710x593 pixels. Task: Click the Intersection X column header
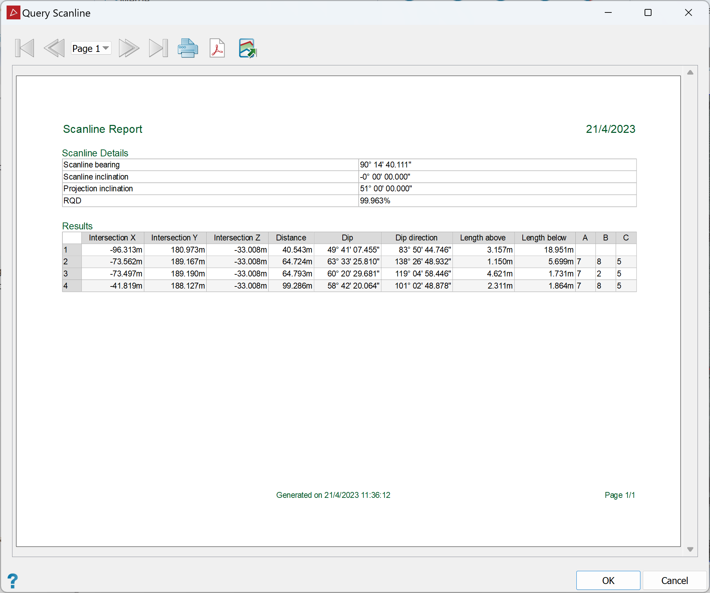click(x=112, y=238)
